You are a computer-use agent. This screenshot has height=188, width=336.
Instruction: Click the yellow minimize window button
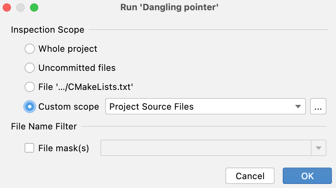(x=20, y=7)
